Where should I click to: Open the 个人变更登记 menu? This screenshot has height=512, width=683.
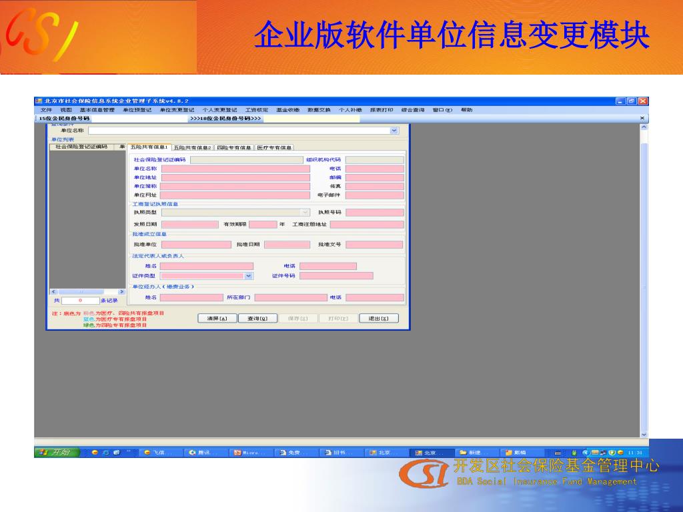tap(219, 110)
